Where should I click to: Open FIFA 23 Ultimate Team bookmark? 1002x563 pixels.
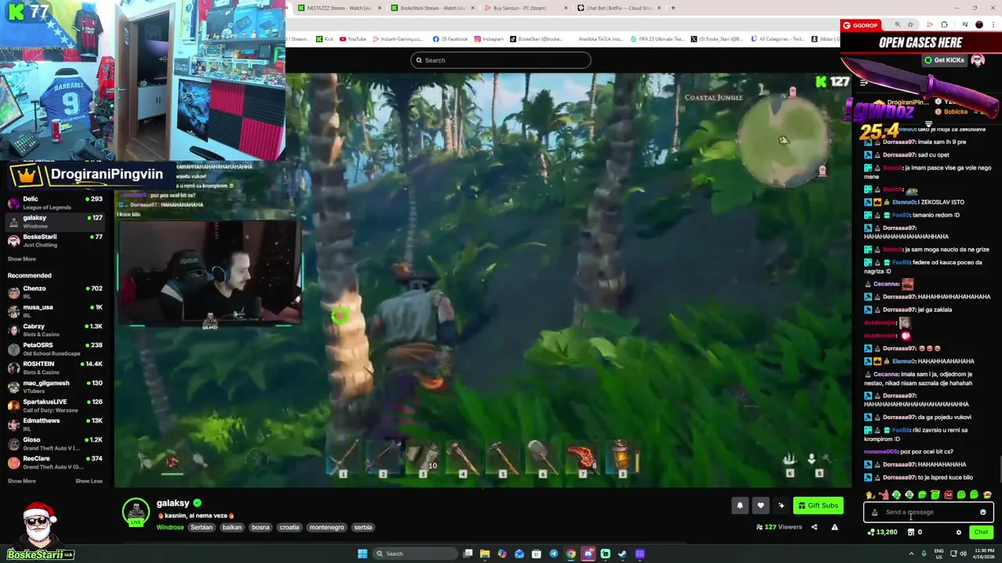pyautogui.click(x=658, y=39)
